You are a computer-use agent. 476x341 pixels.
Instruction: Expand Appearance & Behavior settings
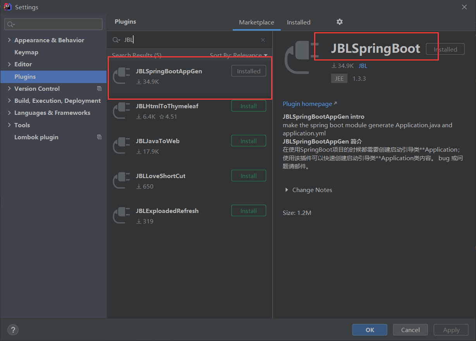point(9,40)
